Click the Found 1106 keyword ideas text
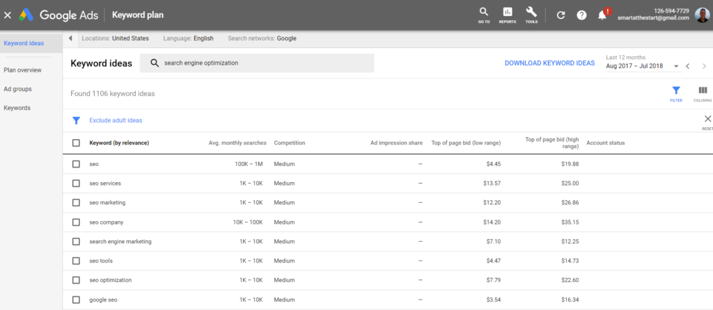713x310 pixels. (x=113, y=94)
